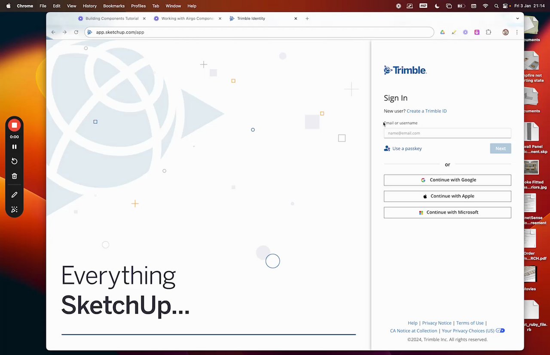Screen dimensions: 550x355
Task: Open CA Notice at Collection link
Action: (413, 331)
